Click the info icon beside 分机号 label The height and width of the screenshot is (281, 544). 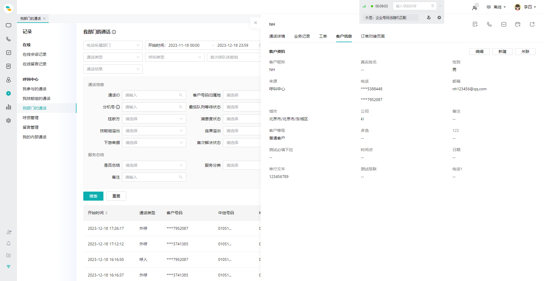pyautogui.click(x=118, y=107)
